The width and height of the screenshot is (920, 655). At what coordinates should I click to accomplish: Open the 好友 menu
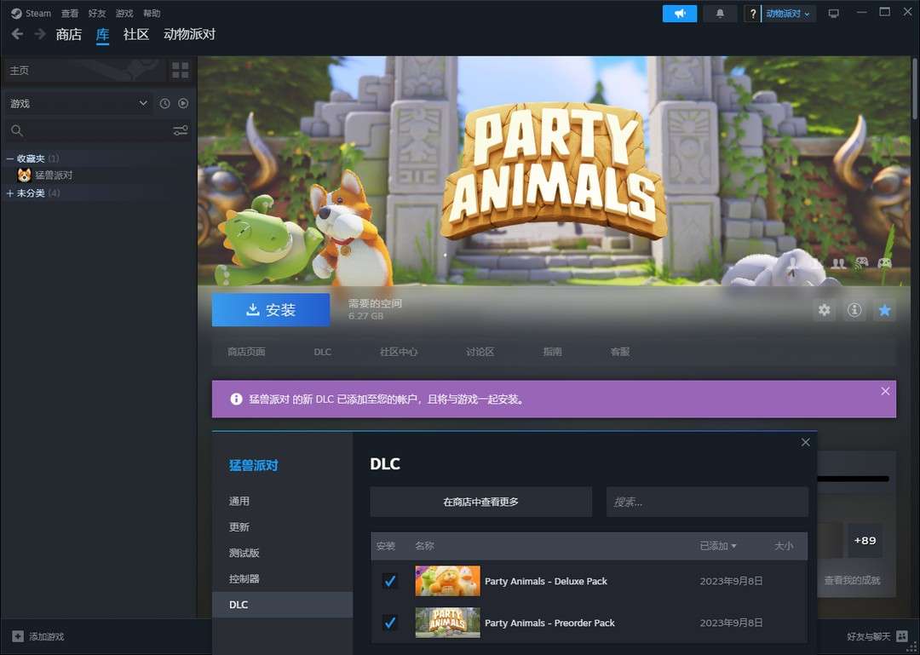[97, 13]
